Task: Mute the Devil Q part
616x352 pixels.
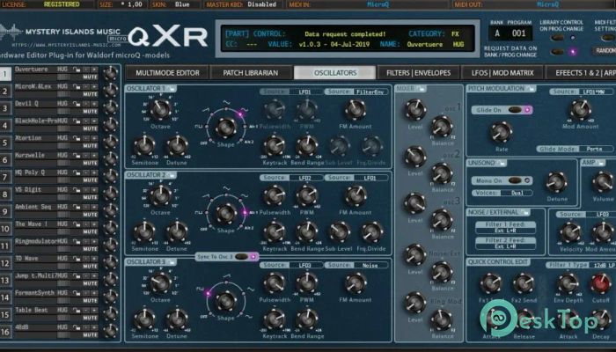Action: tap(90, 112)
